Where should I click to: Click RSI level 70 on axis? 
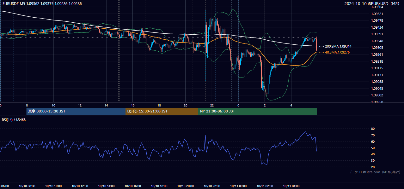(373, 135)
